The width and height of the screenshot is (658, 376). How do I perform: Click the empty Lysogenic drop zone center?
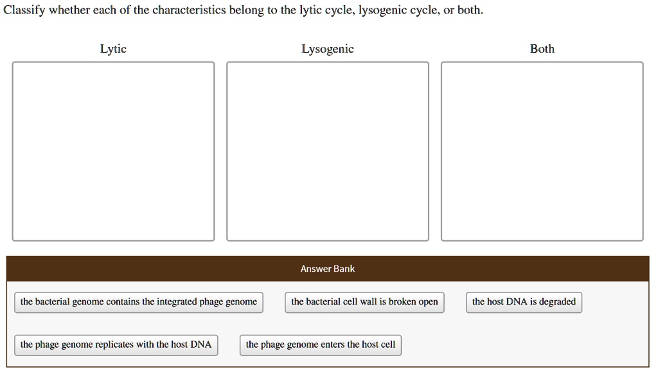327,151
